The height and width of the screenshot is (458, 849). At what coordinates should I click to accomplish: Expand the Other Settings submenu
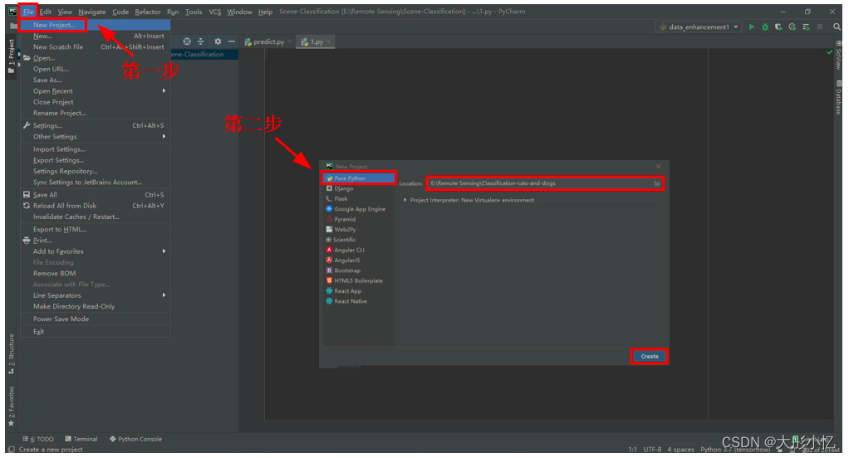click(x=96, y=137)
